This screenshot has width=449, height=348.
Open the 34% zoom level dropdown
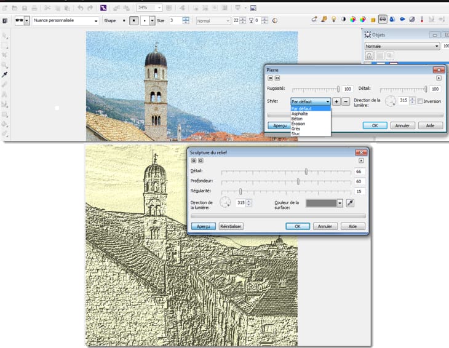[159, 8]
